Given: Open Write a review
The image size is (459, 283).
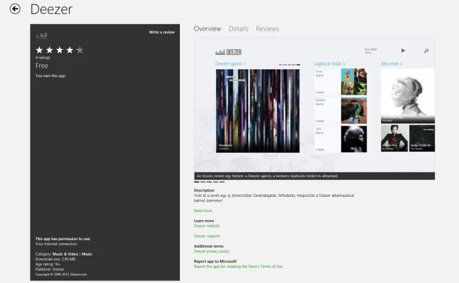Looking at the screenshot, I should click(x=162, y=32).
